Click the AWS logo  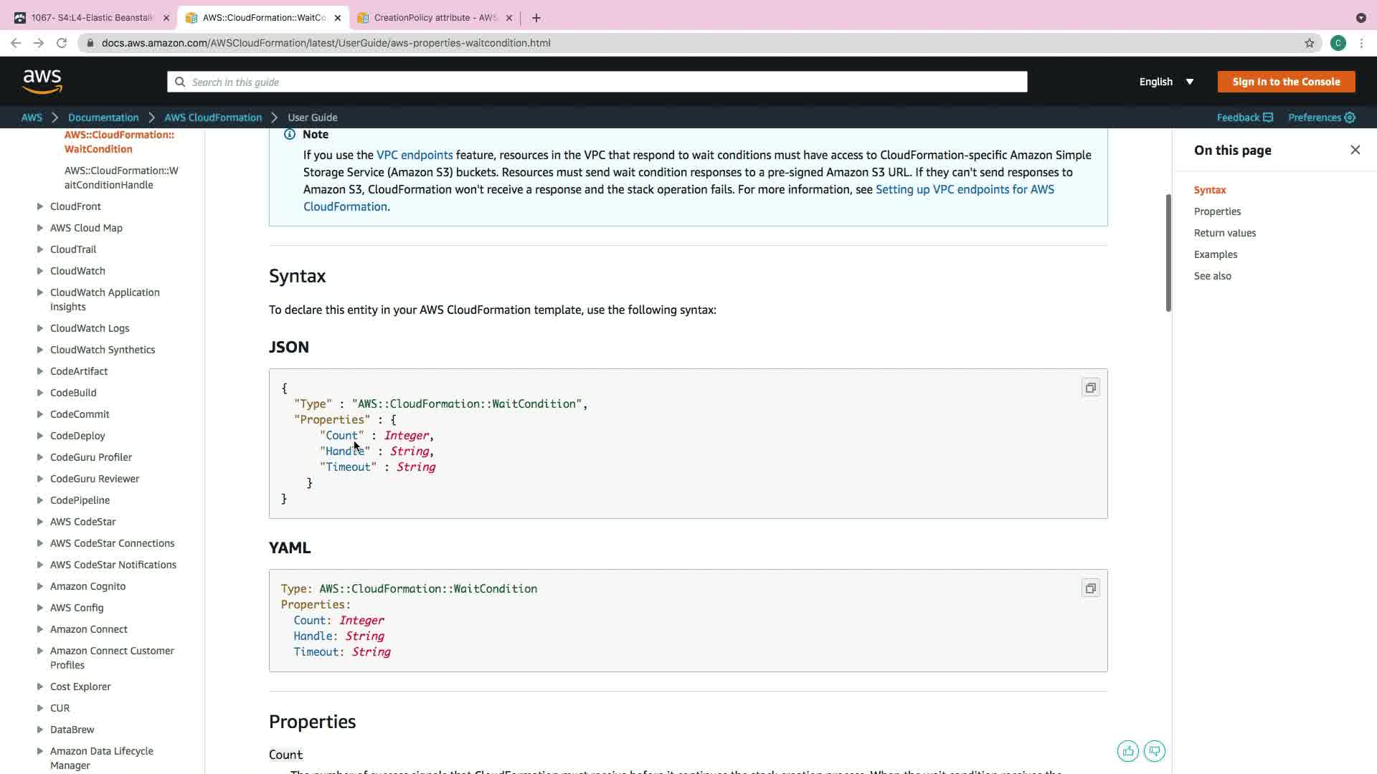(42, 82)
